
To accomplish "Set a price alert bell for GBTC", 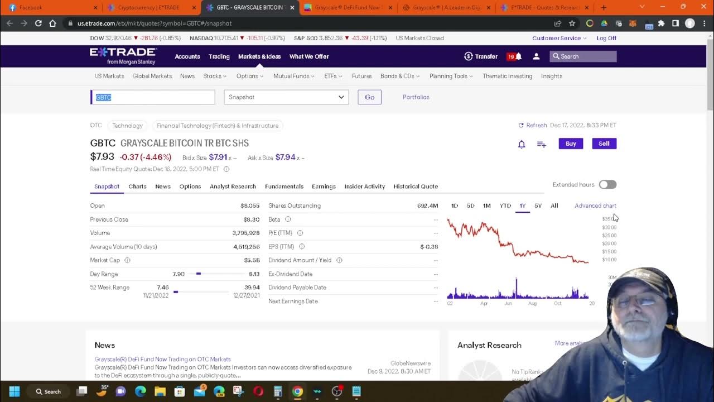I will [522, 144].
